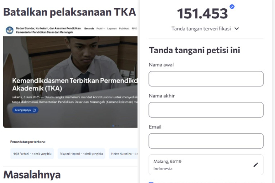Viewport: 275px width, 183px height.
Task: Select the Hajid Fardani recent signer chip
Action: pos(32,154)
